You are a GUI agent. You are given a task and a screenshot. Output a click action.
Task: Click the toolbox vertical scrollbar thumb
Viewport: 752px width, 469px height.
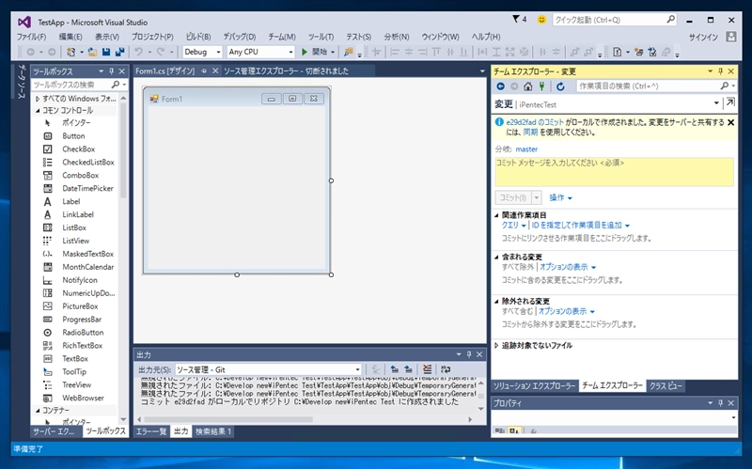[x=123, y=149]
